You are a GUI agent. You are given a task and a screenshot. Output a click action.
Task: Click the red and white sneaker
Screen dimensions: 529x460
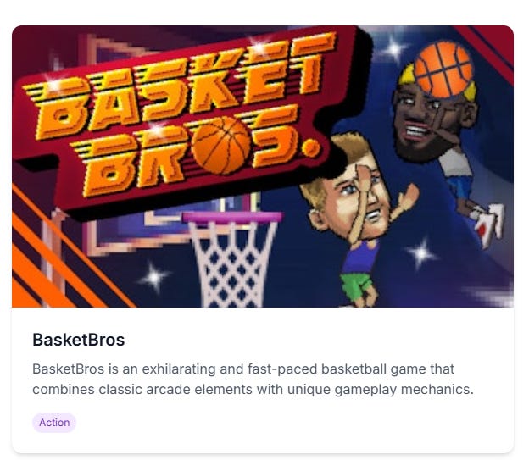coord(489,224)
